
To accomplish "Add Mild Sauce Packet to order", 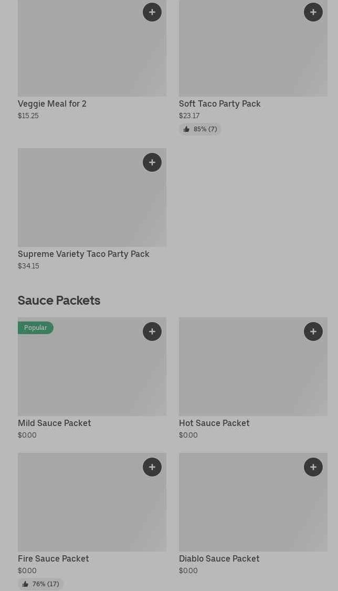I will coord(152,331).
